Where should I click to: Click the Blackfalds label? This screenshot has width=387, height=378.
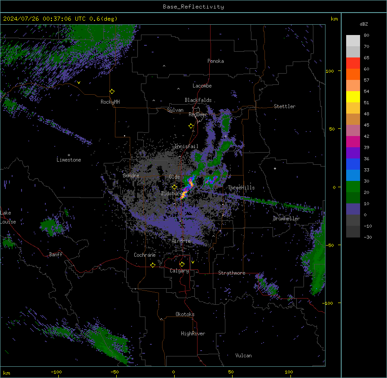click(198, 100)
